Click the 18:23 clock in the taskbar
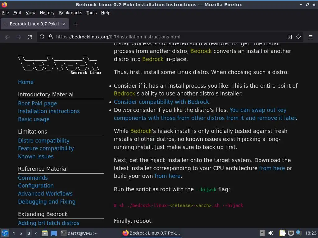318x238 pixels. click(311, 233)
